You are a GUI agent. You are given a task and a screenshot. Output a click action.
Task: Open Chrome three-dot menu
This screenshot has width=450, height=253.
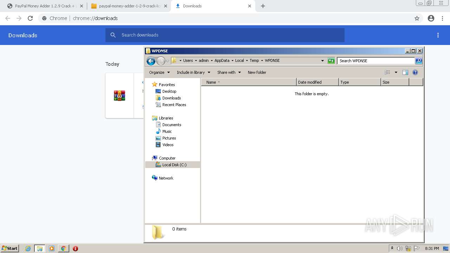tap(443, 18)
